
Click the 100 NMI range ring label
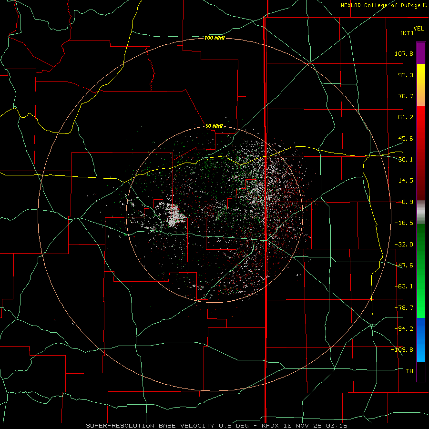coord(214,38)
